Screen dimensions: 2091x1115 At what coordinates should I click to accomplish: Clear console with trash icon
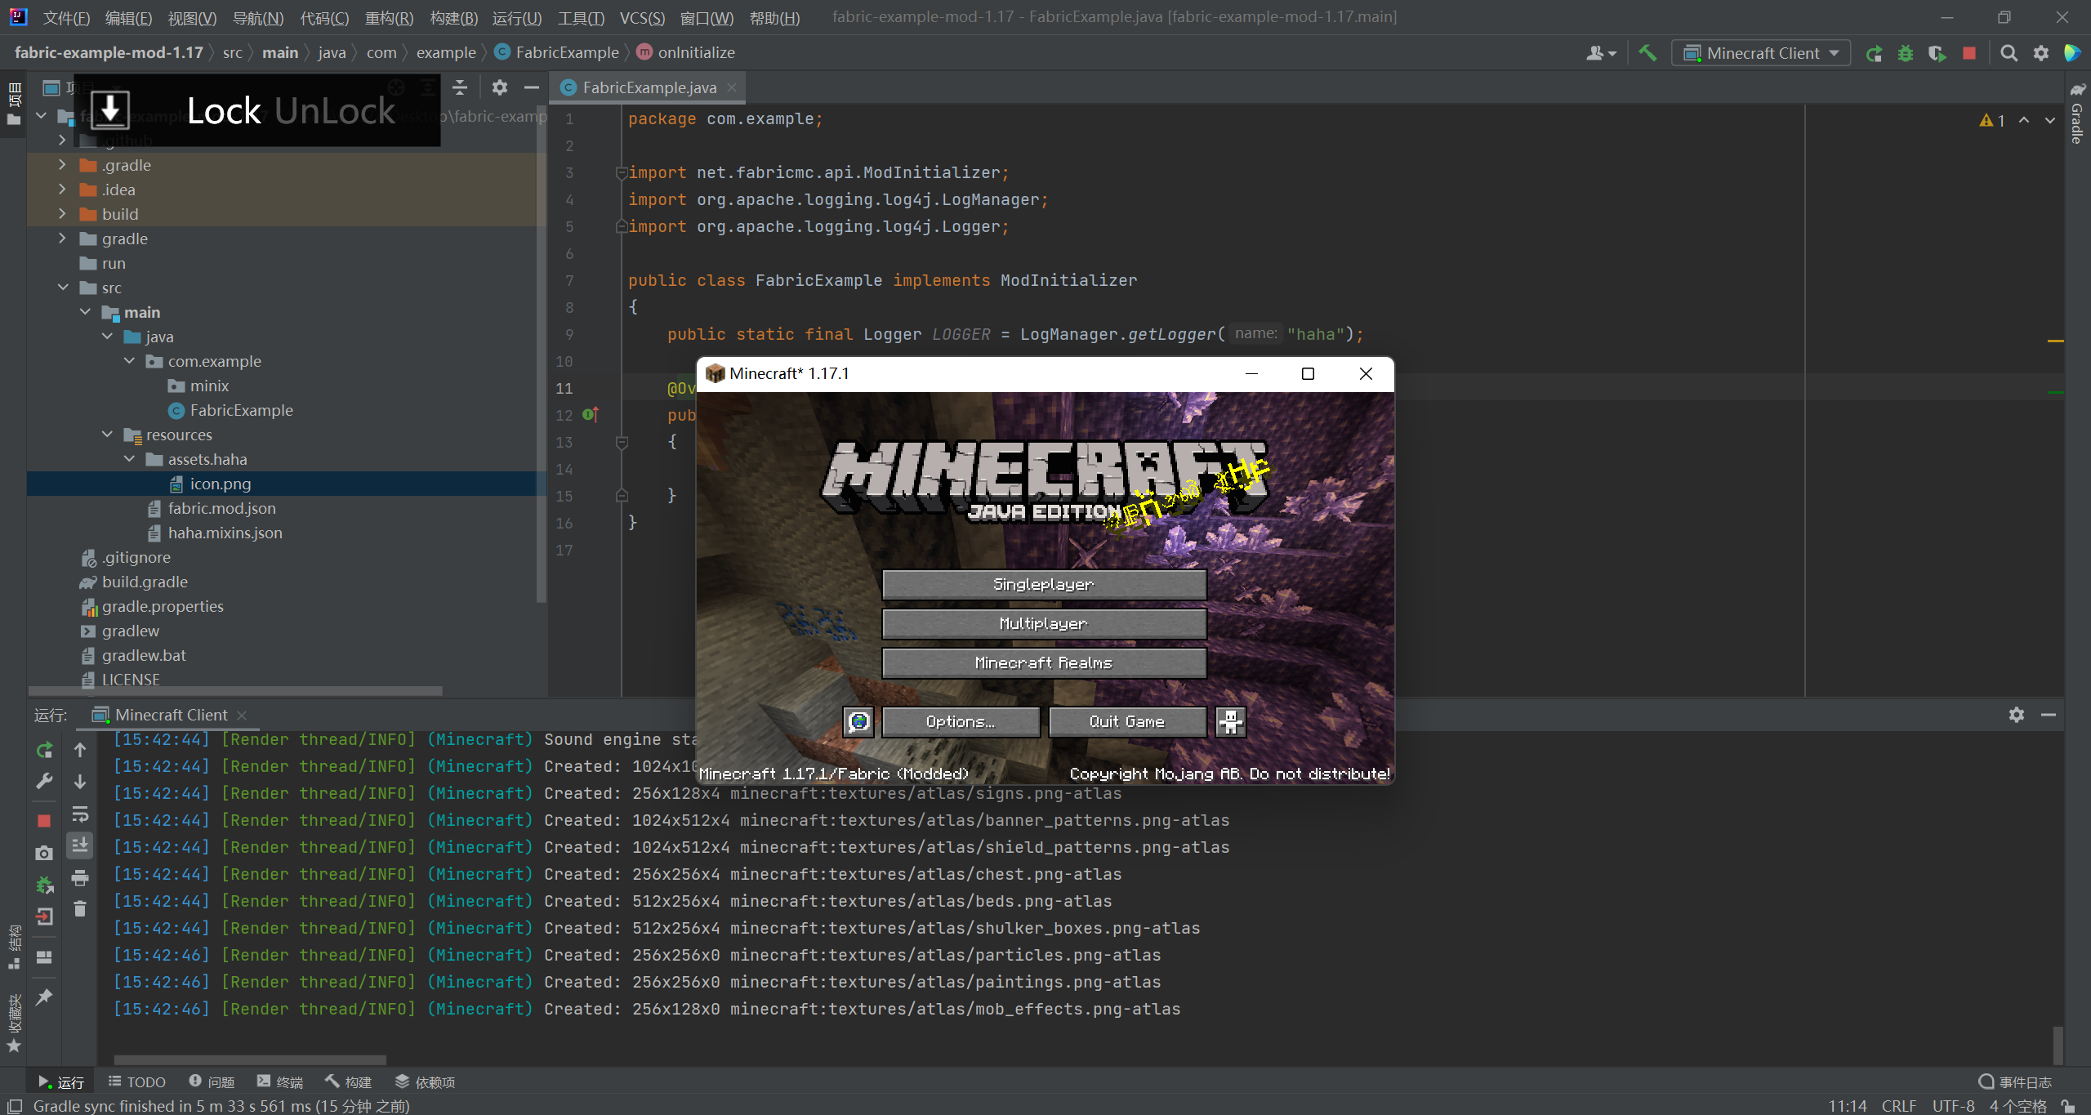point(80,908)
